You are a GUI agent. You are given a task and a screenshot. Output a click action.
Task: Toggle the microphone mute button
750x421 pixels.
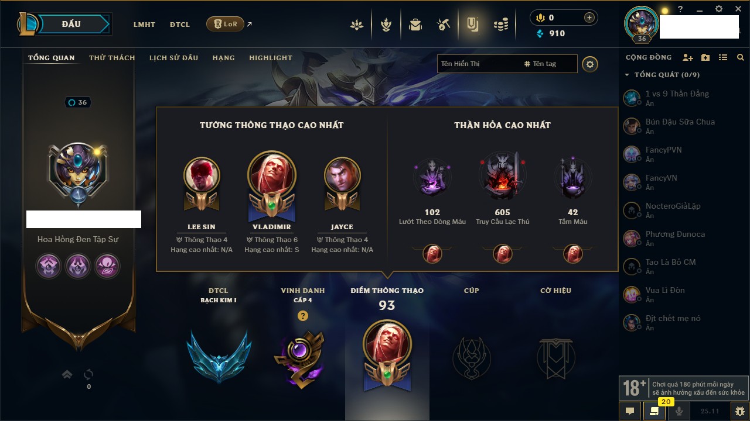[x=679, y=411]
